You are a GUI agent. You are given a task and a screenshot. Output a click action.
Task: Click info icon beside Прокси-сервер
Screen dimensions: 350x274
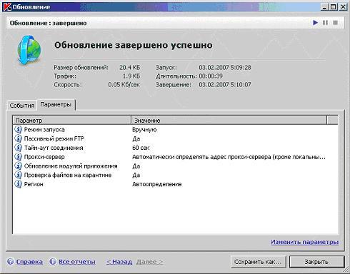click(x=18, y=157)
